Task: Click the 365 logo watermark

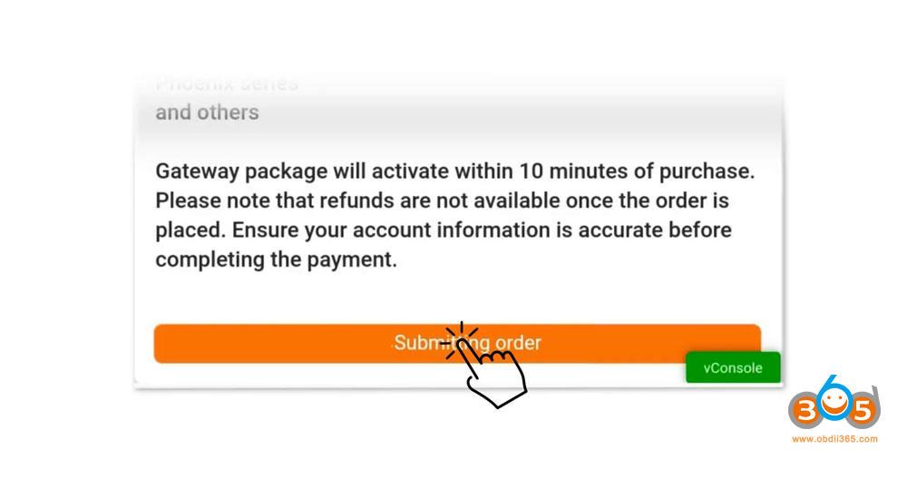Action: 834,406
